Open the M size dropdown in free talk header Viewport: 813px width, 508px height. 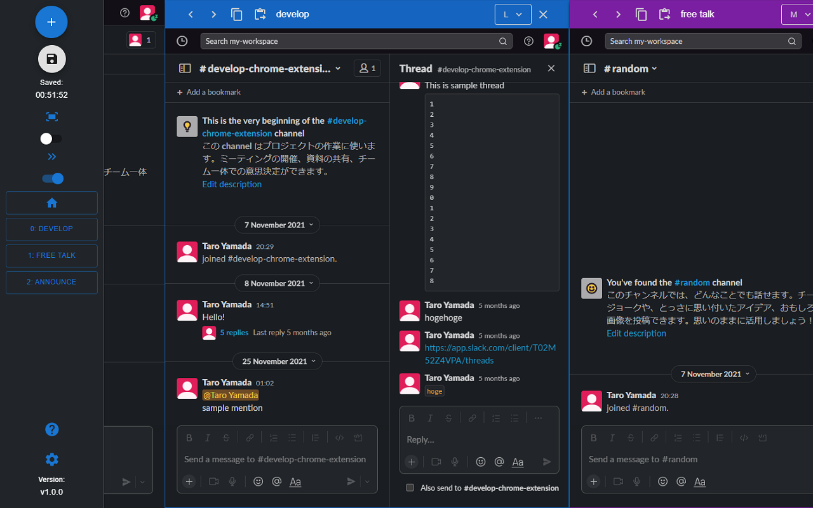(798, 14)
